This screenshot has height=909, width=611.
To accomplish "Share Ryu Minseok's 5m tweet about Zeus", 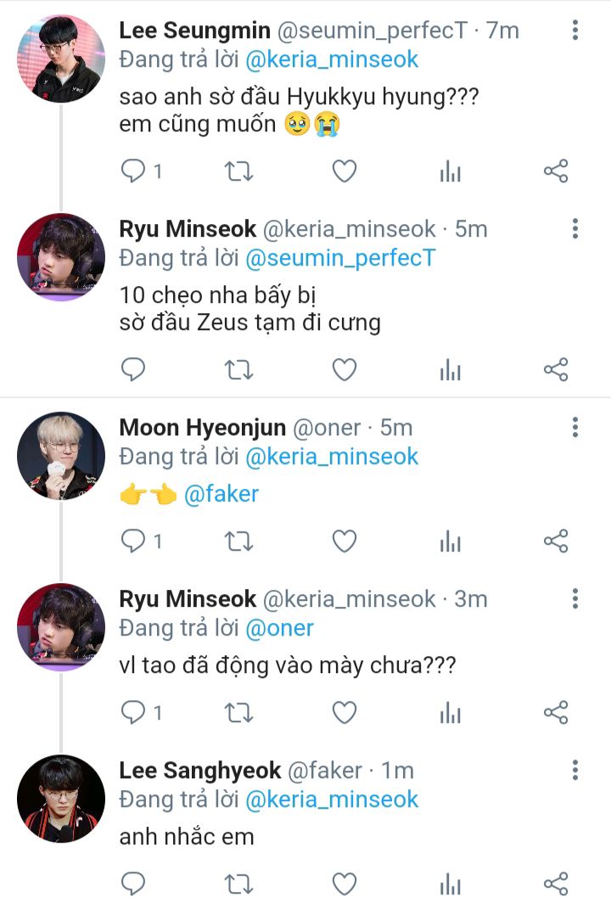I will tap(555, 370).
